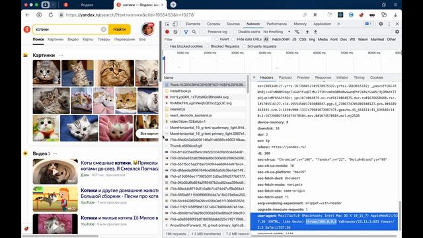Open tab group dropdown in title bar
The height and width of the screenshot is (238, 423).
[x=54, y=5]
